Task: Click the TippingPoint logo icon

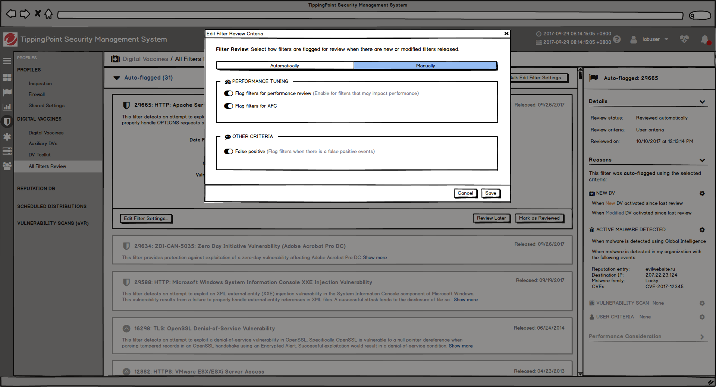Action: click(10, 39)
